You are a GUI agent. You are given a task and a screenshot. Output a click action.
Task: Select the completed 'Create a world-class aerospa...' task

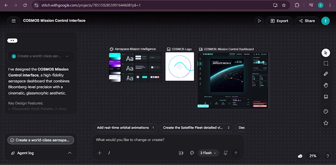click(41, 140)
